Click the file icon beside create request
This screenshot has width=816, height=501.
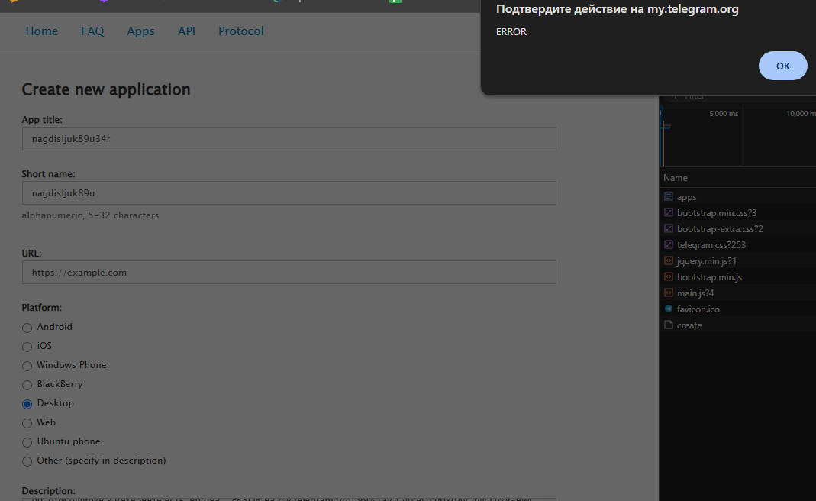669,325
